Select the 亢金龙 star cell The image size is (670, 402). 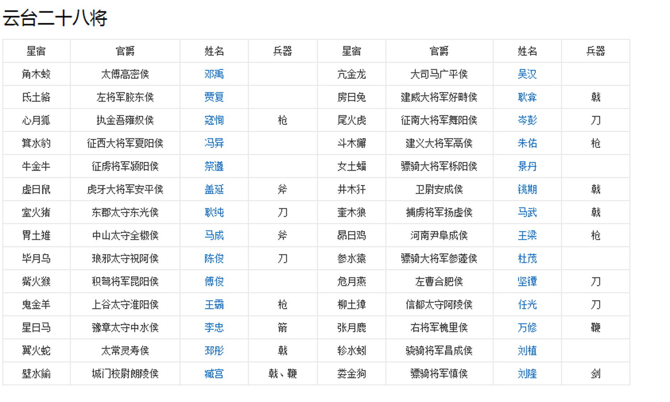click(x=352, y=74)
